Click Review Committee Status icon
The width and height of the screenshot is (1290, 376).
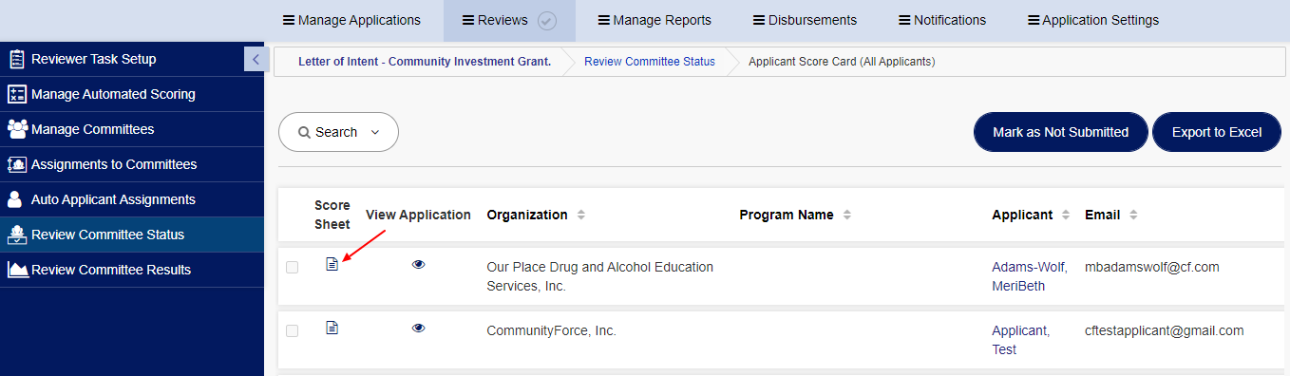click(x=16, y=235)
